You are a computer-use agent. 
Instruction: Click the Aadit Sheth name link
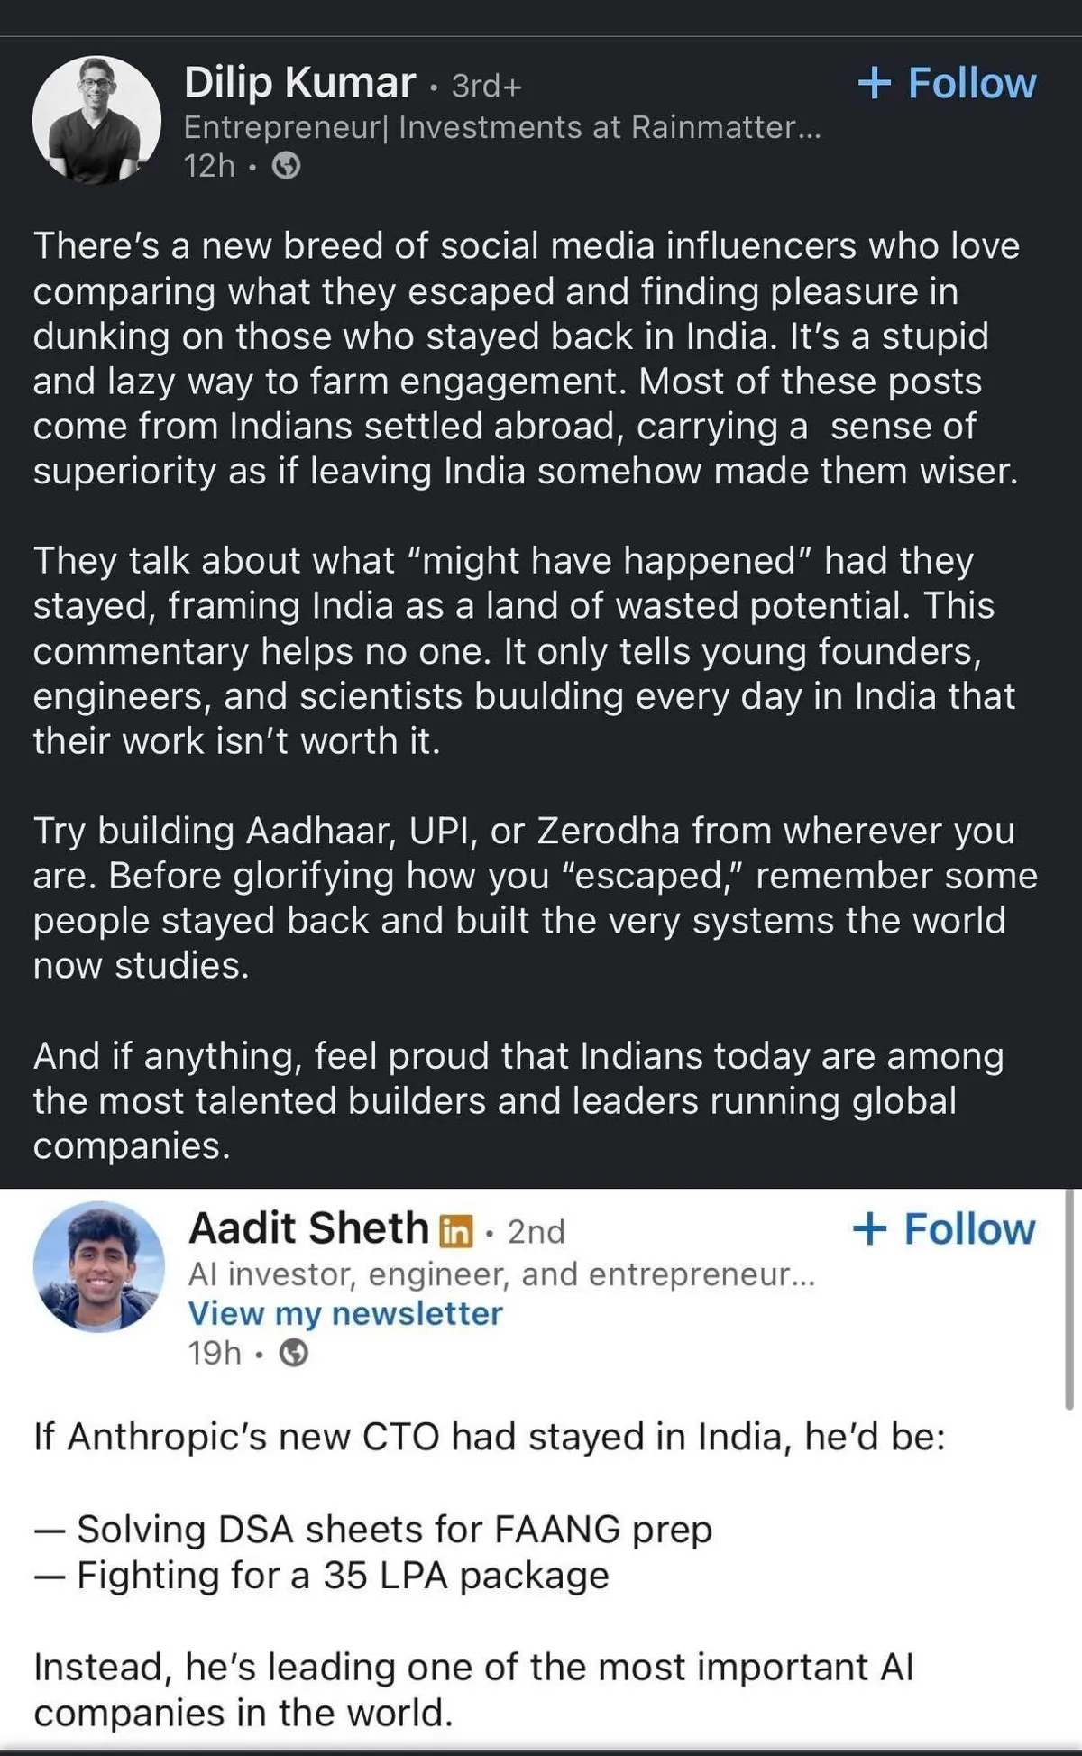[x=308, y=1228]
